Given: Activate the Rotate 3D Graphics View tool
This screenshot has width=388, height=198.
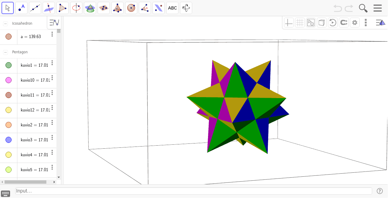Looking at the screenshot, I should point(186,8).
